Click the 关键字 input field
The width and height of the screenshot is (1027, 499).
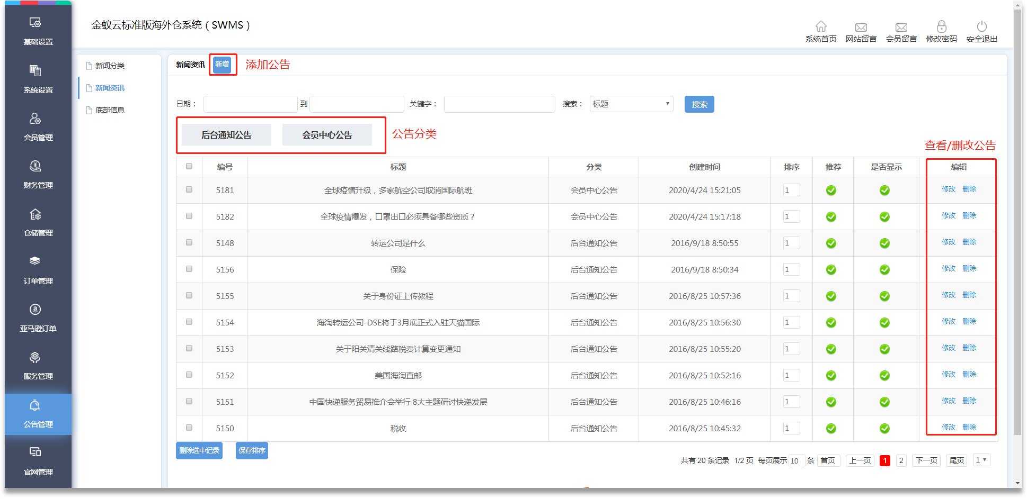[x=499, y=104]
